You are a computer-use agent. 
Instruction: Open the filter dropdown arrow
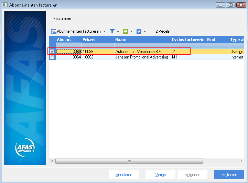(118, 32)
